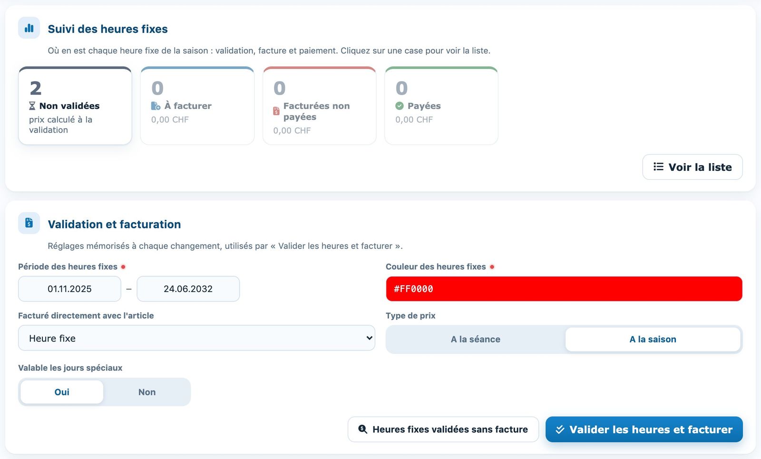This screenshot has height=459, width=761.
Task: Click the double-check icon in Valider les heures
Action: (560, 429)
